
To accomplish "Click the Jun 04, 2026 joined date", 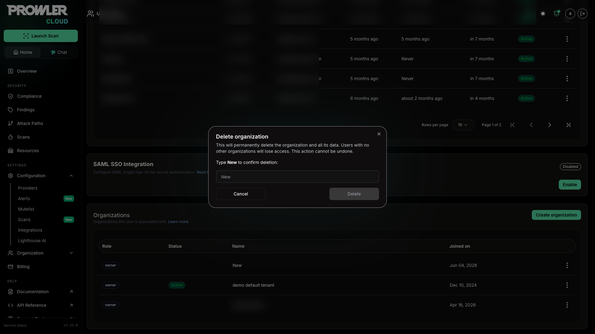I will click(463, 265).
